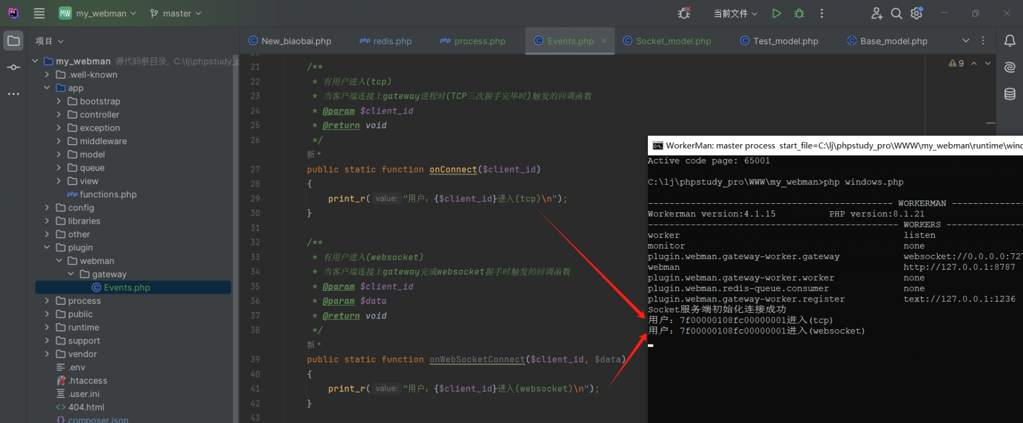
Task: Collapse the gateway folder
Action: click(70, 274)
